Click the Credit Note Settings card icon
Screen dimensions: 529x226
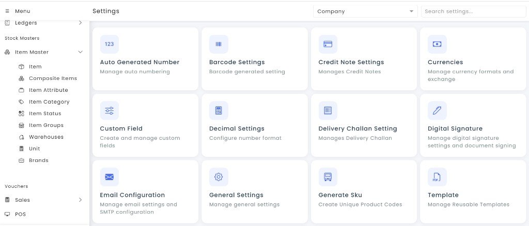tap(328, 44)
